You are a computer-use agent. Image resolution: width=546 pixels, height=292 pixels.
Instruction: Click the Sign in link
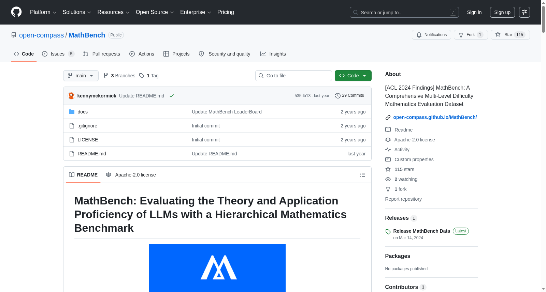[x=474, y=12]
